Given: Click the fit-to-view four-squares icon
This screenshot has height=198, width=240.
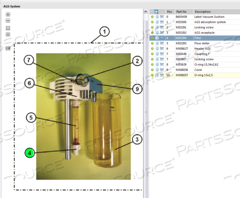Looking at the screenshot, I should [x=8, y=28].
